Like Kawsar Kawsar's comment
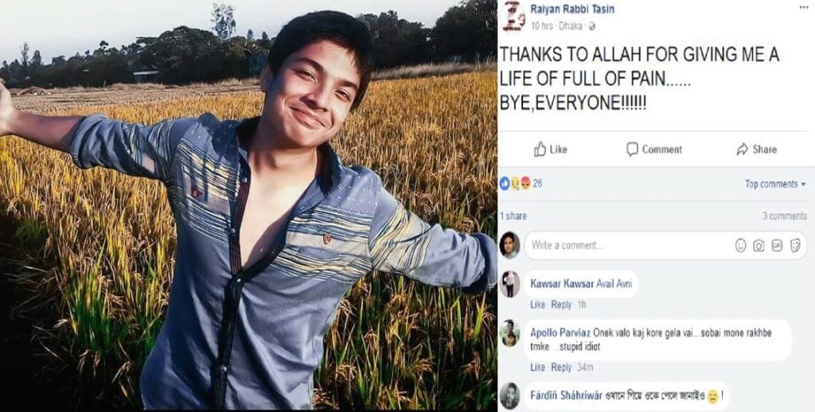The image size is (815, 412). (x=537, y=305)
